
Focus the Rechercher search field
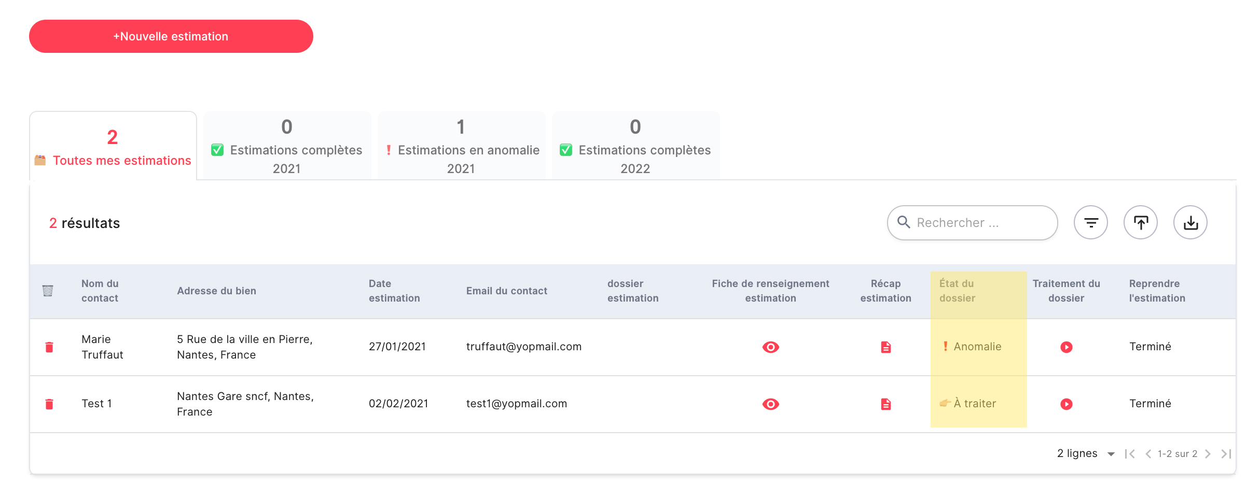click(972, 223)
